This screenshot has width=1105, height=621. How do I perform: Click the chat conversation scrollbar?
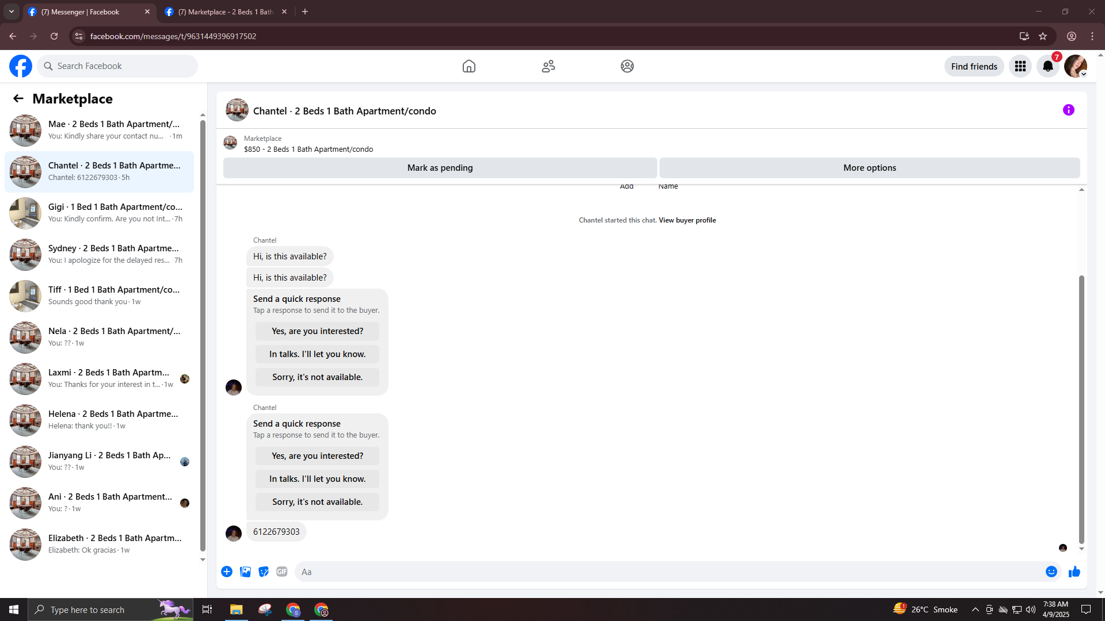click(x=1081, y=409)
